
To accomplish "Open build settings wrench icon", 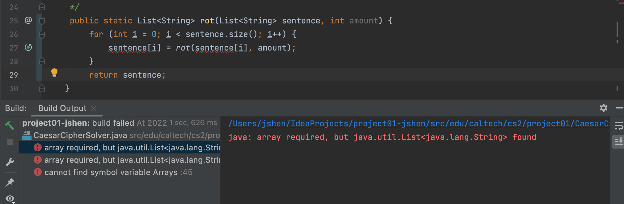I will pyautogui.click(x=10, y=162).
